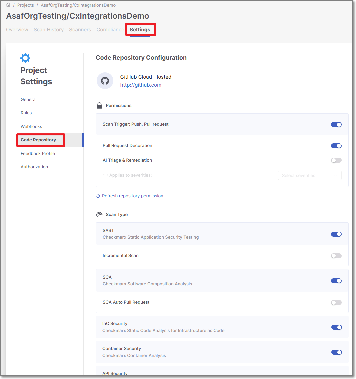This screenshot has height=379, width=356.
Task: Open Feedback Profile settings
Action: click(38, 153)
